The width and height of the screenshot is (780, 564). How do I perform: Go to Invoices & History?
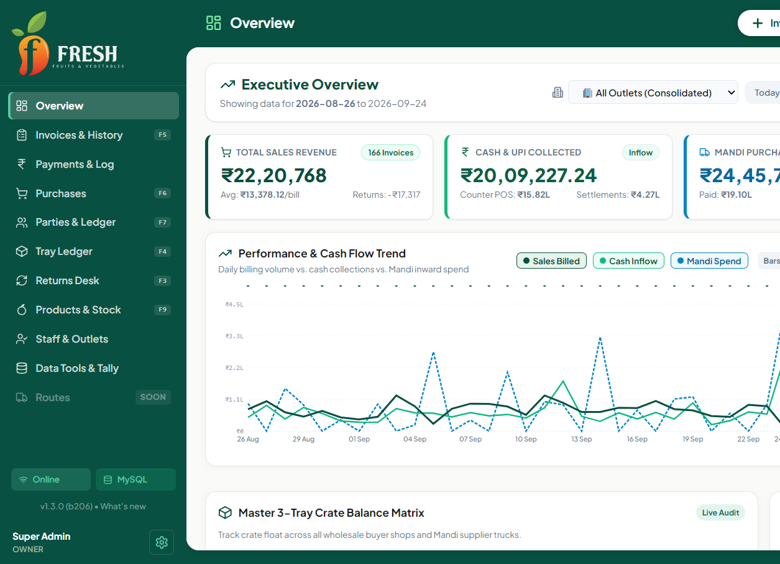[x=94, y=135]
